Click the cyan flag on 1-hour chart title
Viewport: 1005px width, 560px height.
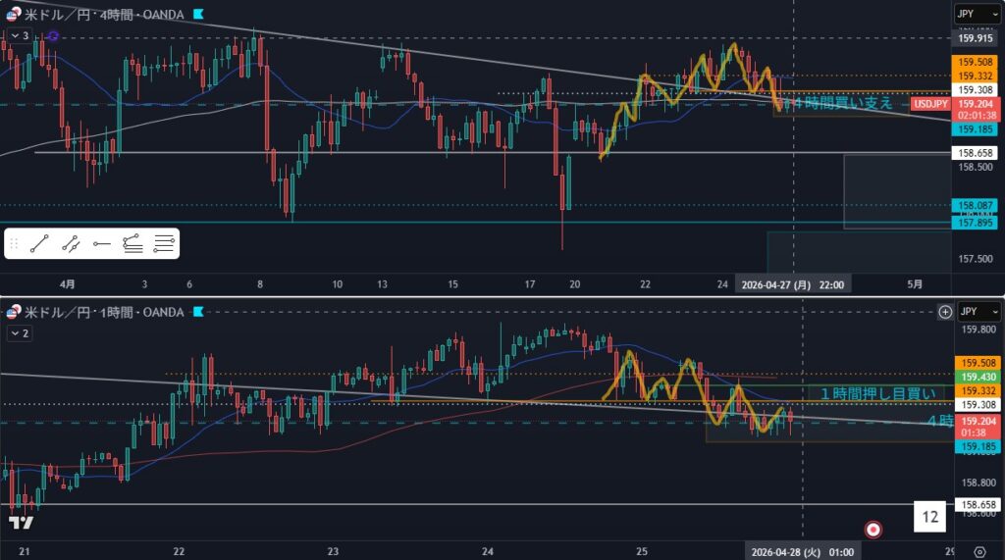(198, 312)
